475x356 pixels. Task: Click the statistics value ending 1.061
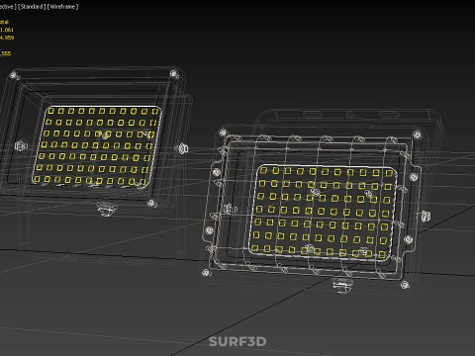[x=7, y=30]
